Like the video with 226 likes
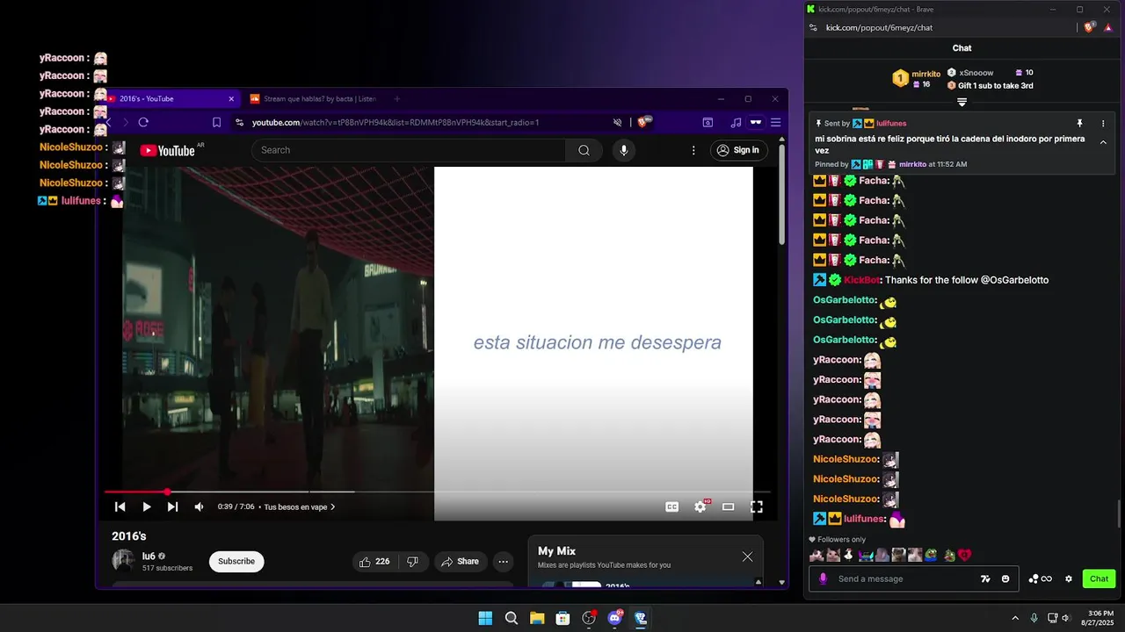Viewport: 1125px width, 632px height. click(374, 562)
